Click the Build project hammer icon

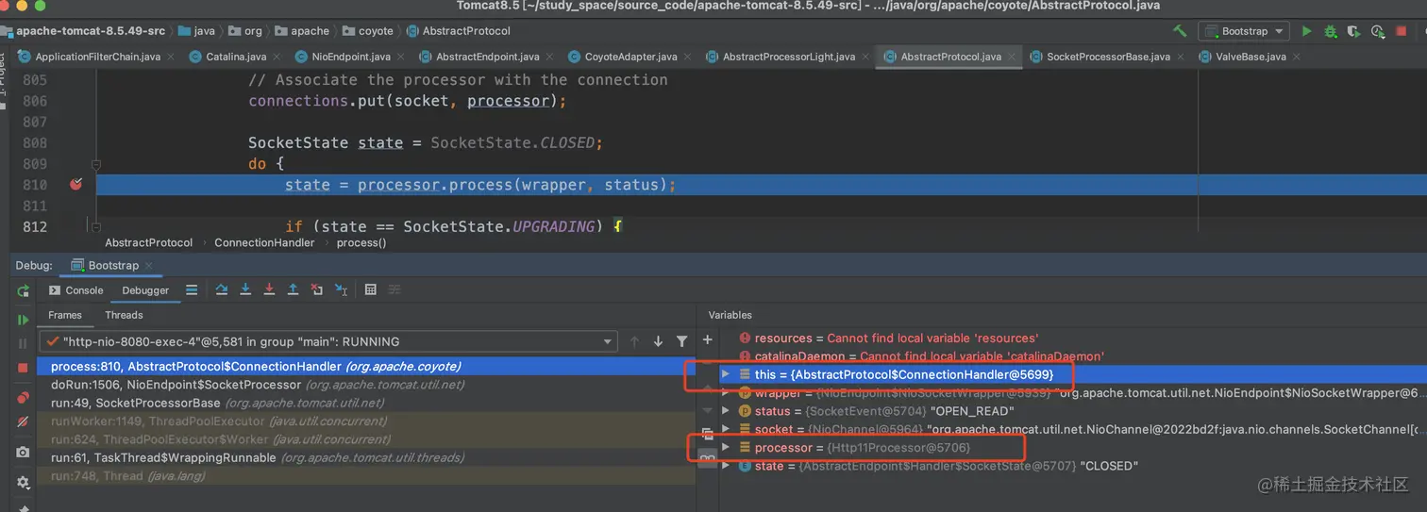coord(1180,31)
